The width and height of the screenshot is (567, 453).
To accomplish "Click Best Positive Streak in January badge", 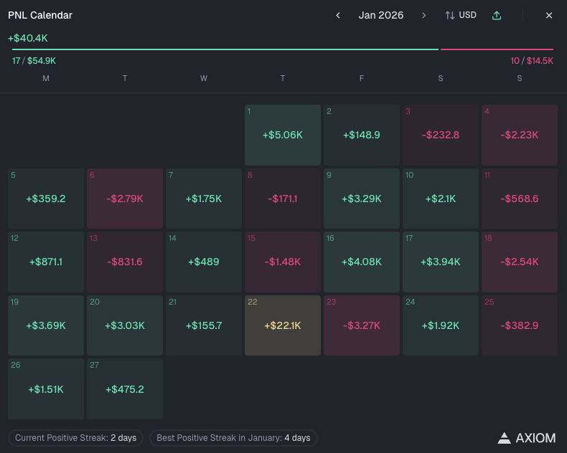I will (233, 437).
